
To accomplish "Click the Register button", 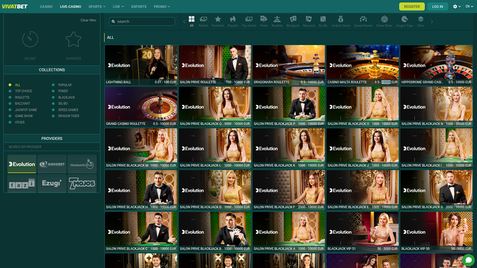I will point(412,6).
